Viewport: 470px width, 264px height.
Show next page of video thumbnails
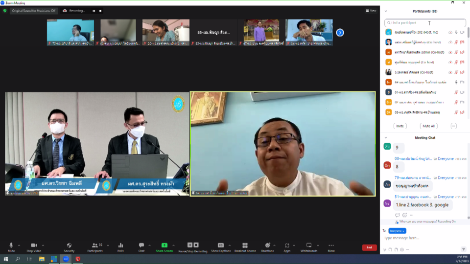coord(340,32)
